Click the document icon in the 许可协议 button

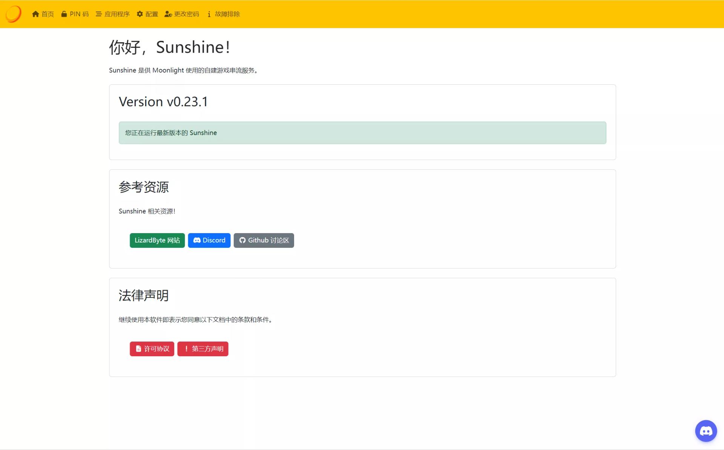tap(138, 349)
